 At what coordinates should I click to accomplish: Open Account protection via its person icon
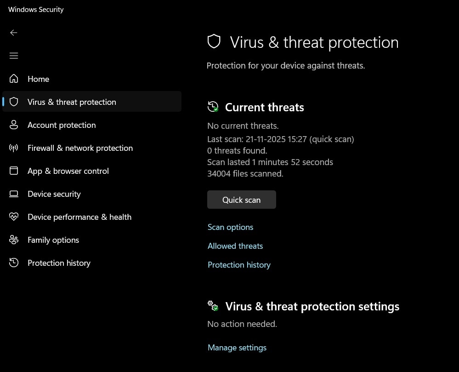pos(14,125)
